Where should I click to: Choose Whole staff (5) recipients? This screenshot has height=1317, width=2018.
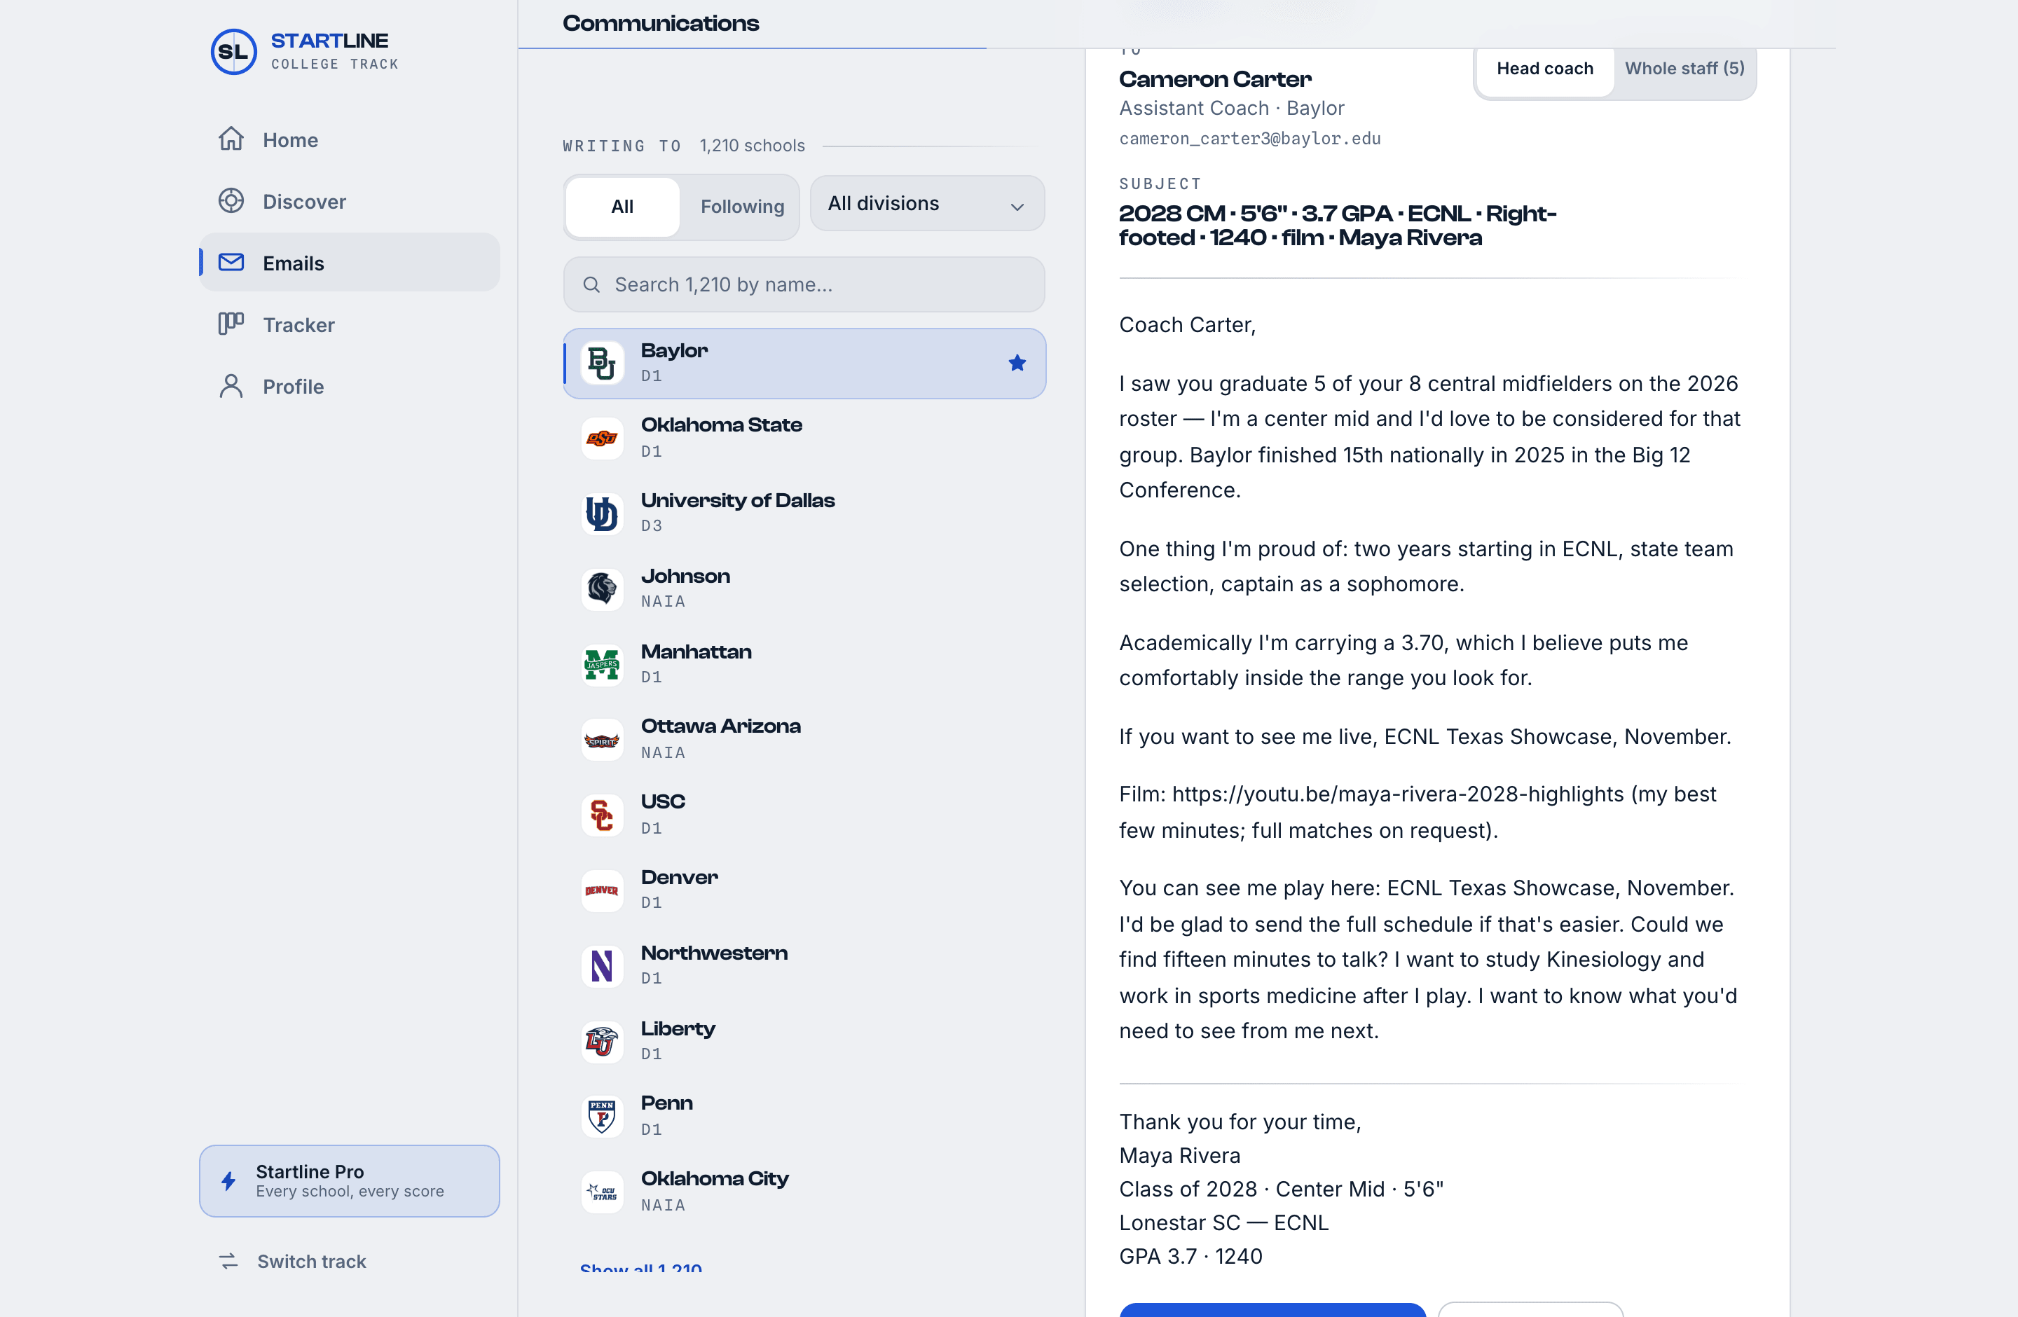tap(1684, 69)
